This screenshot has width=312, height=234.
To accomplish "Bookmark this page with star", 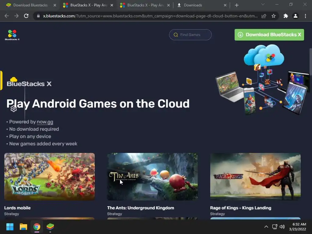I will (274, 16).
